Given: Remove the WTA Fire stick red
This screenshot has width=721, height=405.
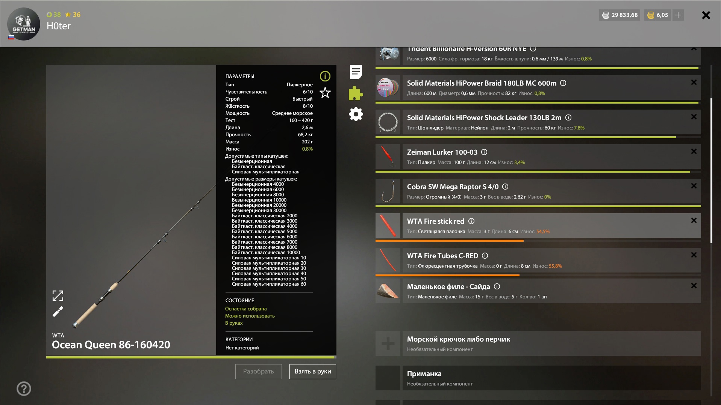Looking at the screenshot, I should (x=694, y=220).
